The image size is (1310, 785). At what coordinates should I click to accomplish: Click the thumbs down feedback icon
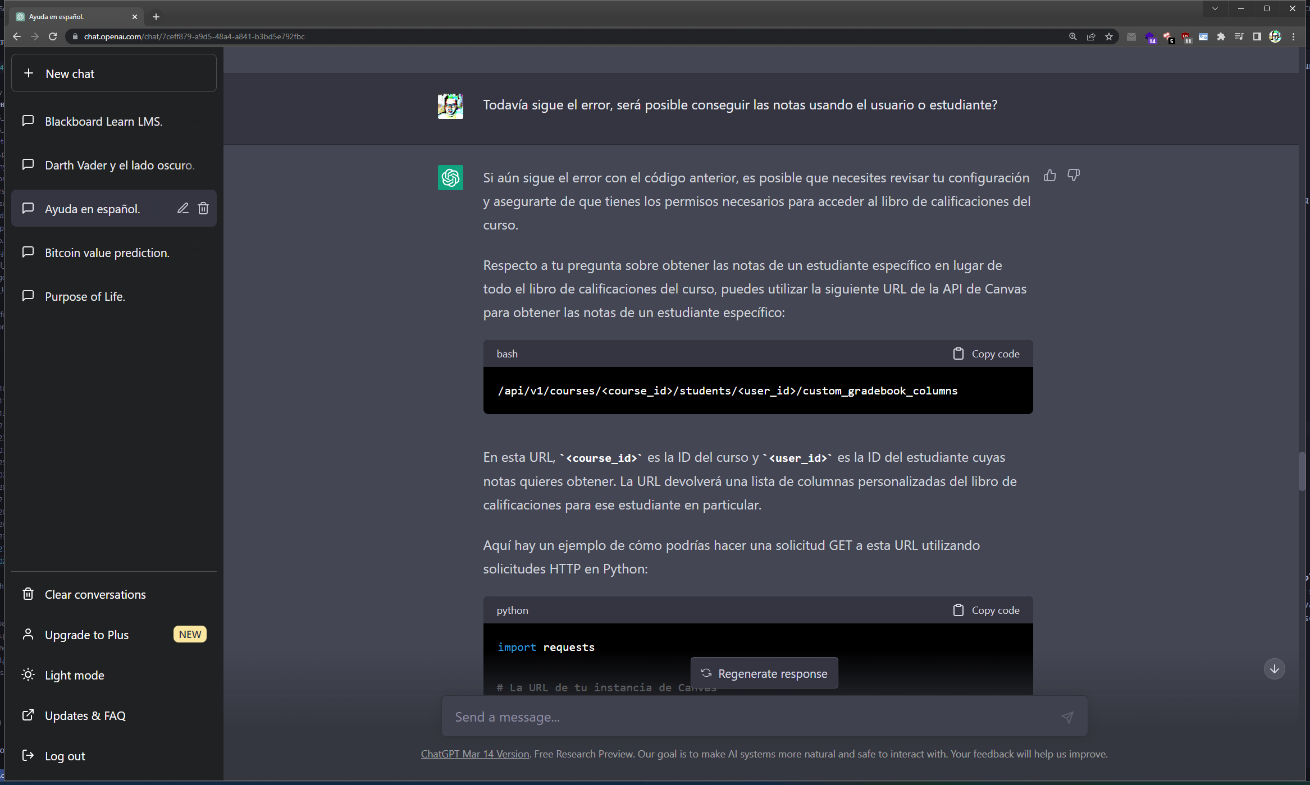(1073, 176)
